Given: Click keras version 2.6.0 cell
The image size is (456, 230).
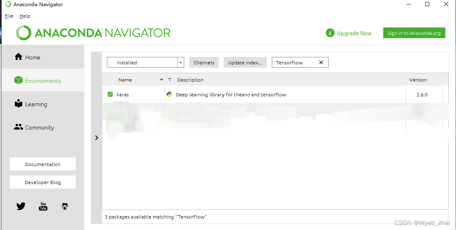Looking at the screenshot, I should [422, 95].
